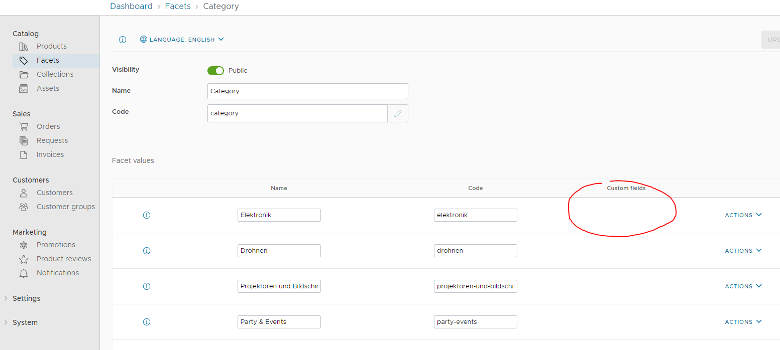This screenshot has height=350, width=780.
Task: Open Actions for the Party & Events row
Action: (743, 321)
